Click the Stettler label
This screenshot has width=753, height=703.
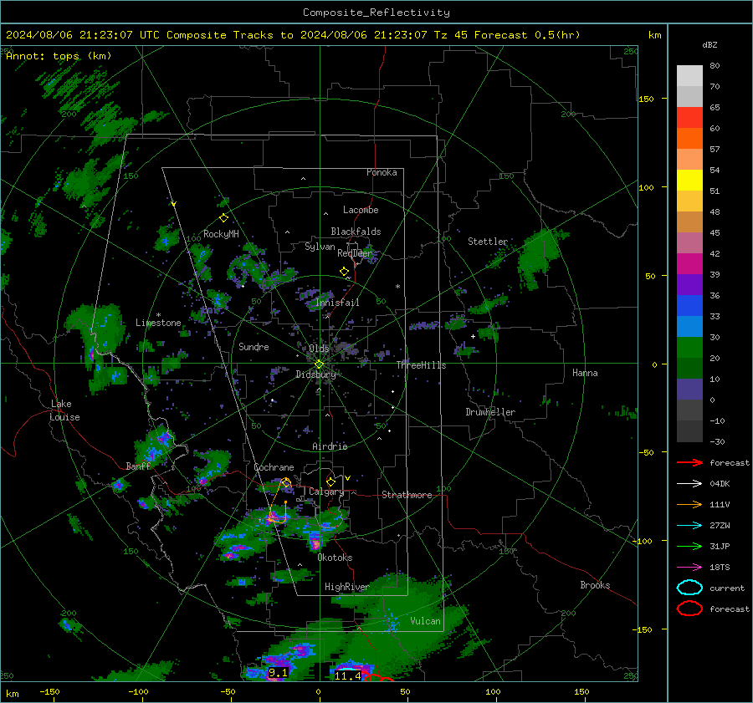[x=488, y=242]
